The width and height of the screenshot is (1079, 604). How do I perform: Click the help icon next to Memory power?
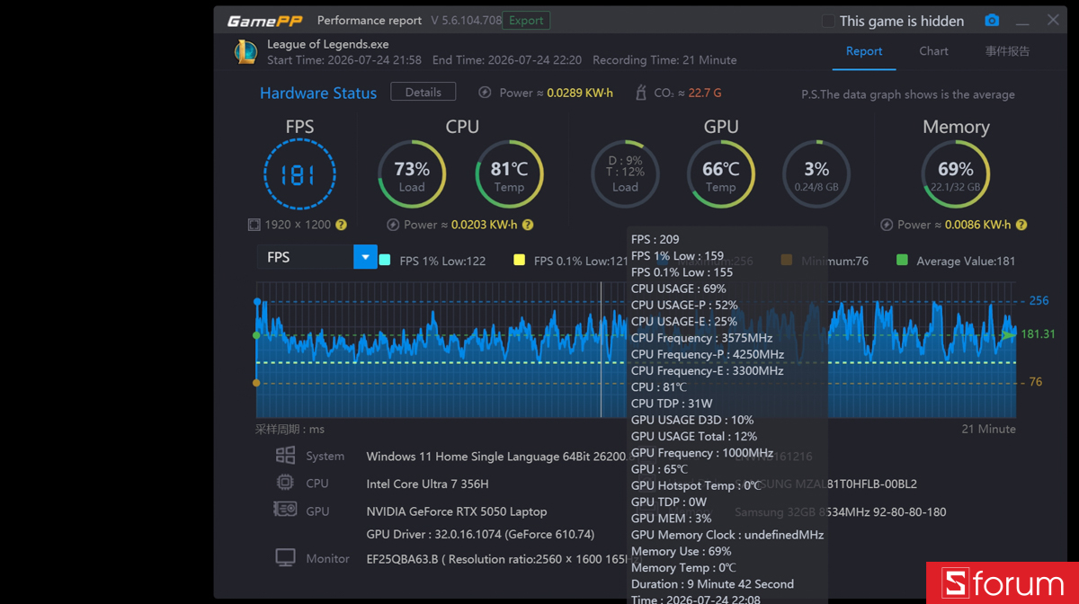click(1021, 225)
